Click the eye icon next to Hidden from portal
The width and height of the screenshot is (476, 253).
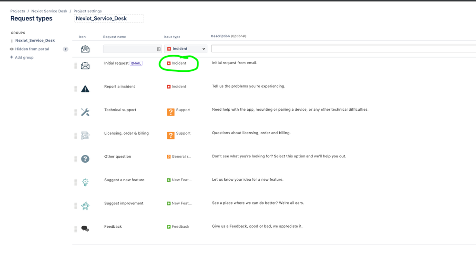pos(12,49)
